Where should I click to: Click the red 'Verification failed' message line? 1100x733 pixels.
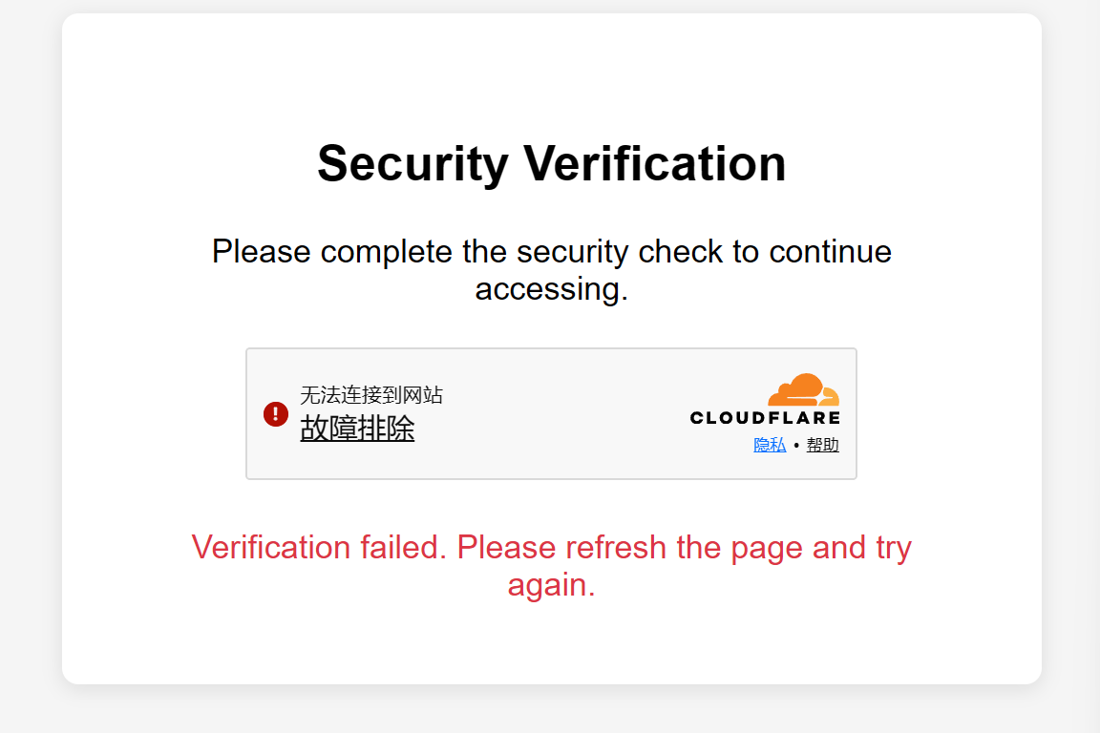pos(551,548)
